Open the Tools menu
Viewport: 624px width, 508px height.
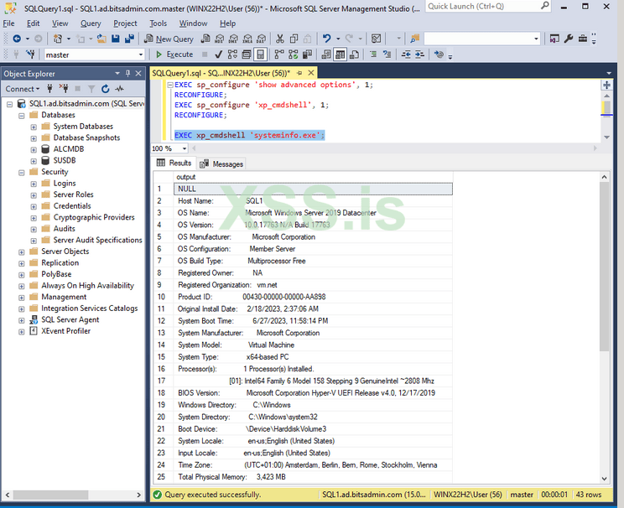click(x=159, y=23)
